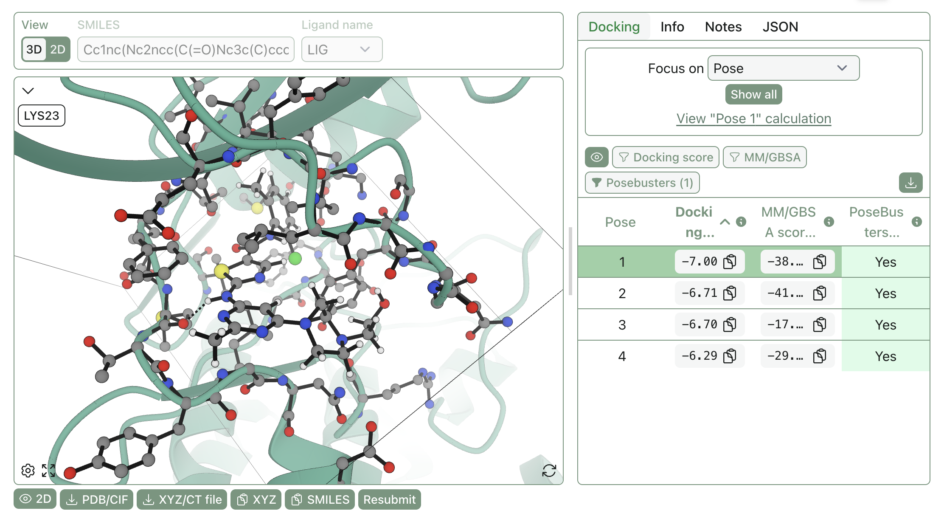This screenshot has width=944, height=519.
Task: Show info about the Docking score column
Action: [x=741, y=222]
